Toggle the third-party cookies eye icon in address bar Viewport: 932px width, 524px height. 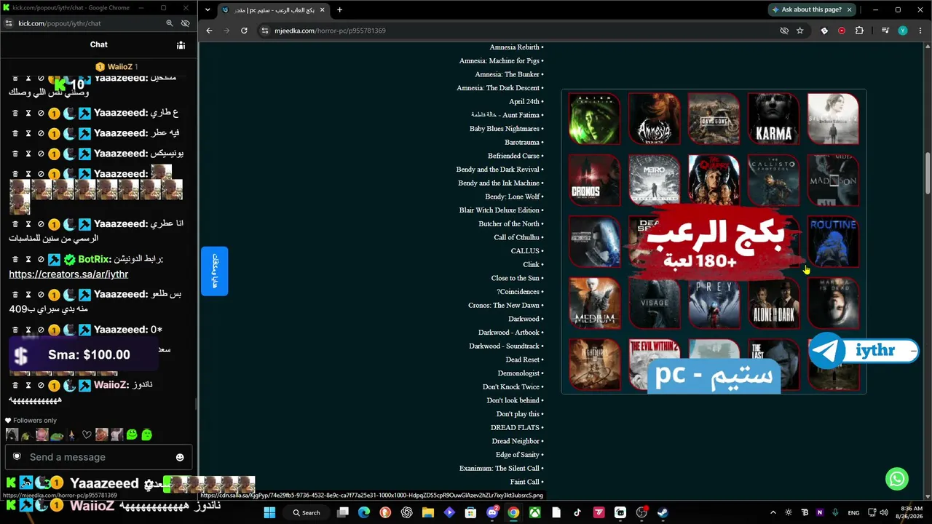point(784,31)
